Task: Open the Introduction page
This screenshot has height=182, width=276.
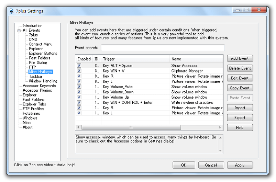Action: click(33, 26)
